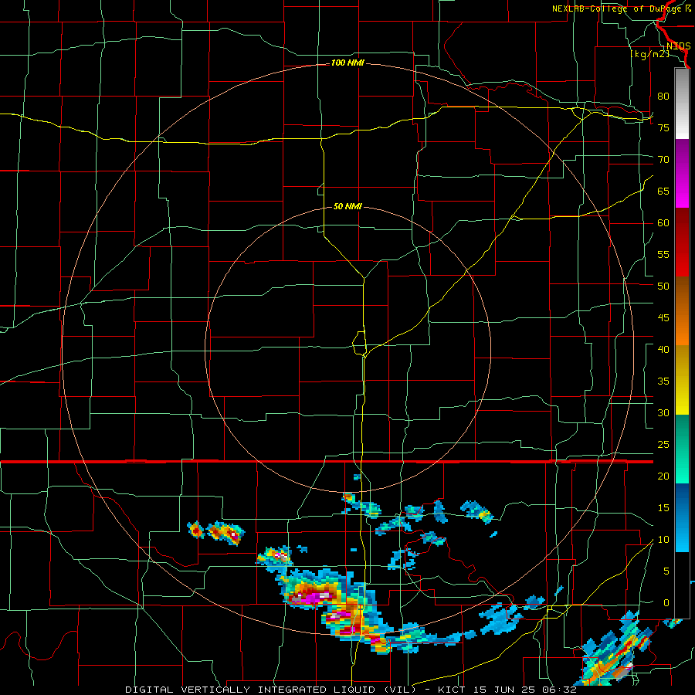Viewport: 695px width, 695px height.
Task: Click the product title text at bottom
Action: [x=351, y=690]
